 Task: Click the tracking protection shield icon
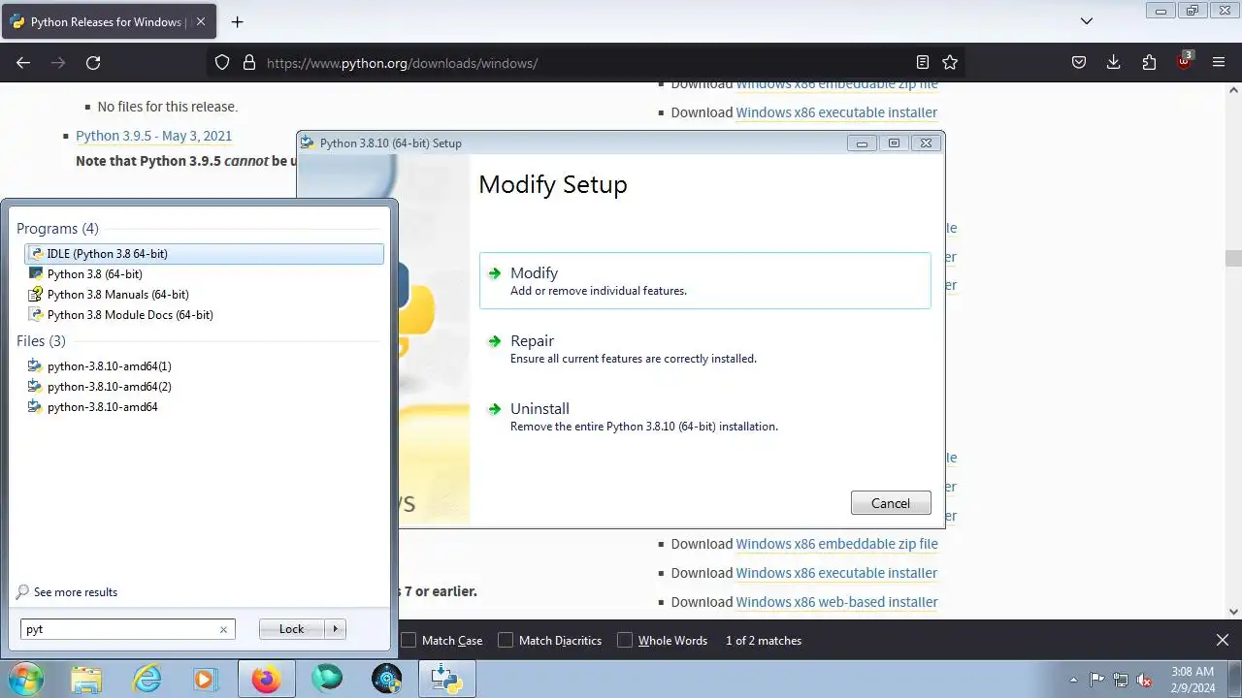[222, 62]
